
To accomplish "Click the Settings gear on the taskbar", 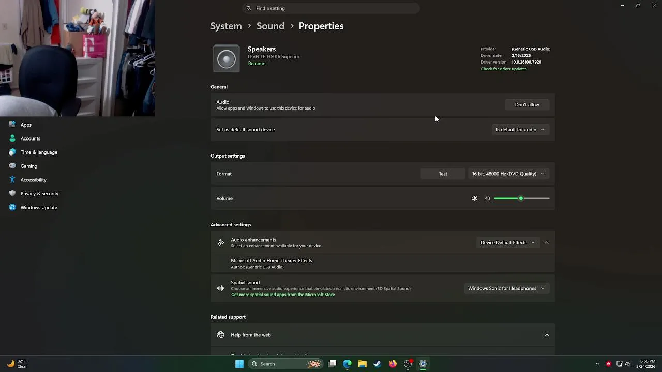I will 423,364.
